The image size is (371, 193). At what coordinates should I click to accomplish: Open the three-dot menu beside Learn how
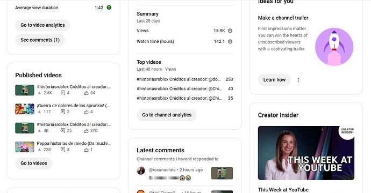pos(298,80)
